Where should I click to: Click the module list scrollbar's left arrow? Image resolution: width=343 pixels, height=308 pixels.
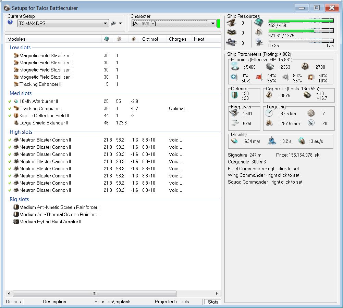tap(9, 294)
